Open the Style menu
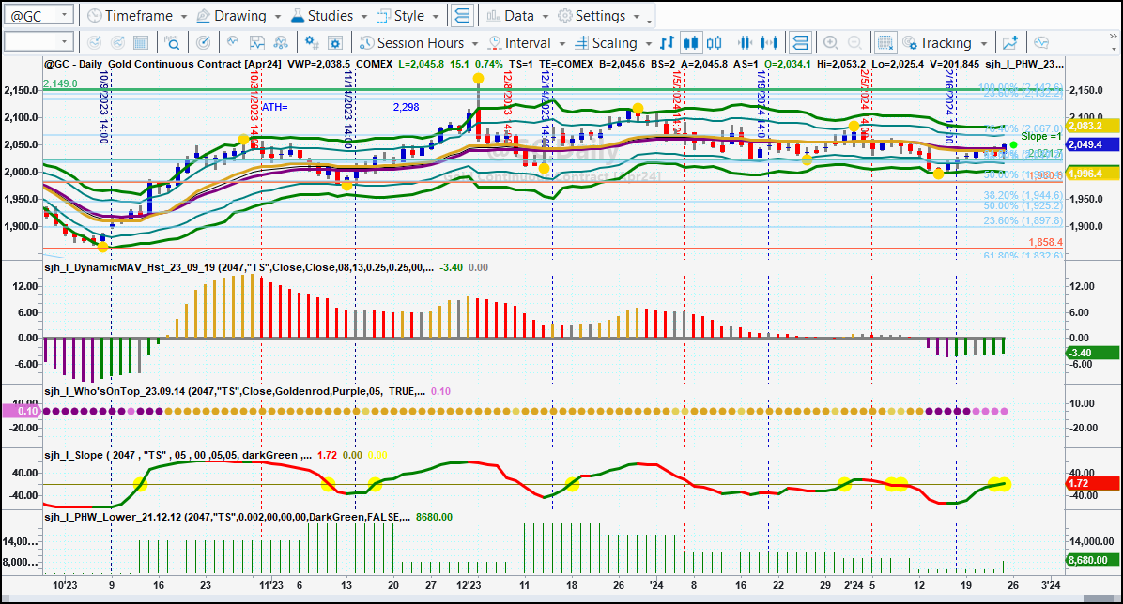 coord(408,16)
